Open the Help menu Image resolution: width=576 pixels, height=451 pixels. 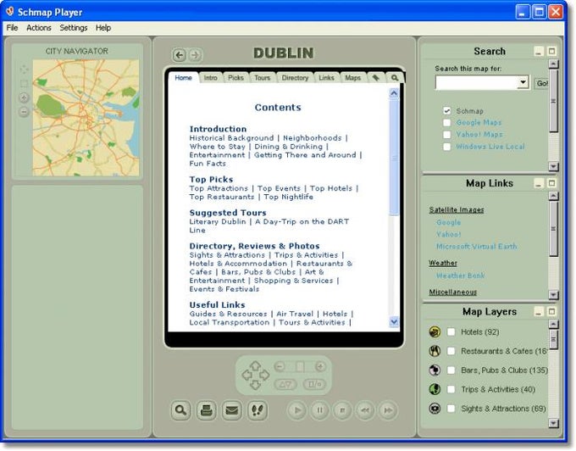(103, 28)
